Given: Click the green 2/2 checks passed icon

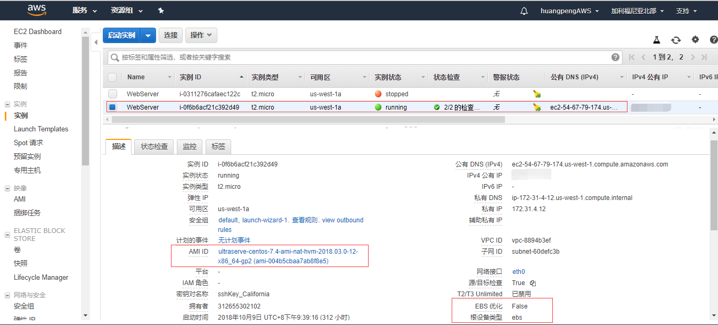Looking at the screenshot, I should [x=437, y=107].
